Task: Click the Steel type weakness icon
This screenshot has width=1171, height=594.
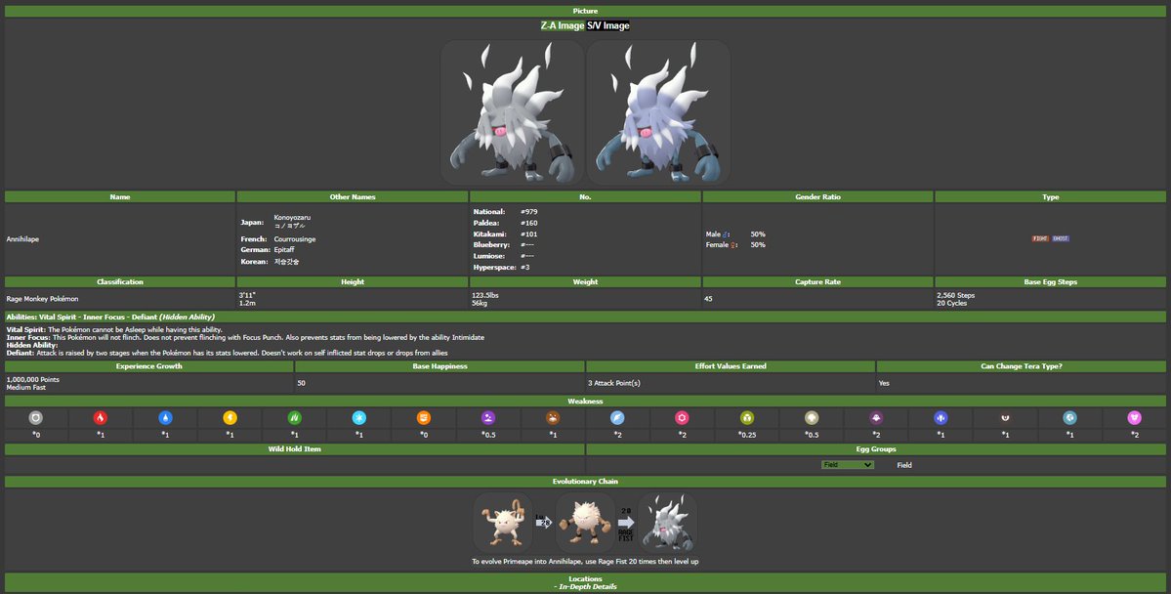Action: click(x=1070, y=418)
